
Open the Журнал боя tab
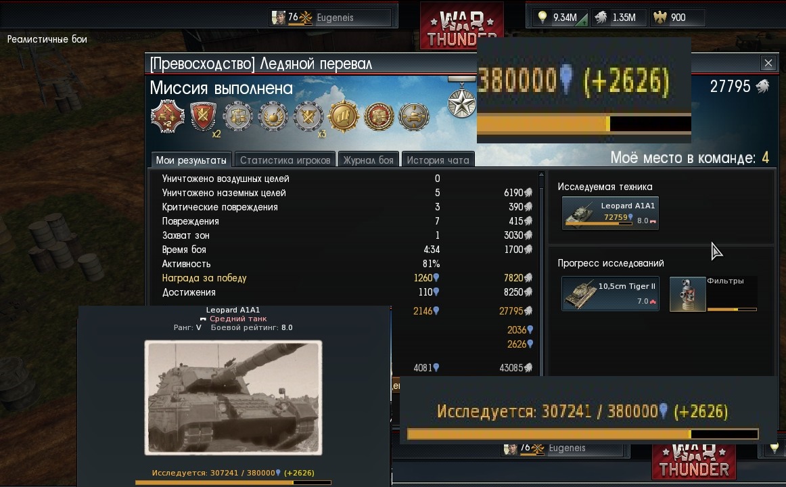point(369,160)
